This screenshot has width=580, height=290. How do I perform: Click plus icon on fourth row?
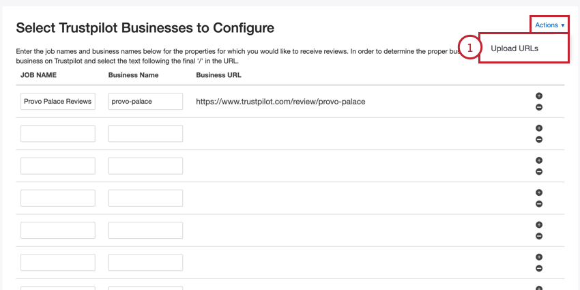click(x=538, y=192)
